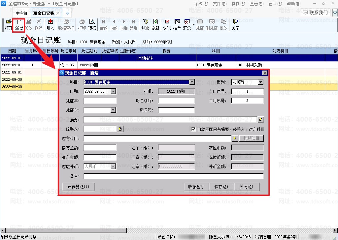
Task: Open lookup icon beside 摘要 field
Action: 261,119
